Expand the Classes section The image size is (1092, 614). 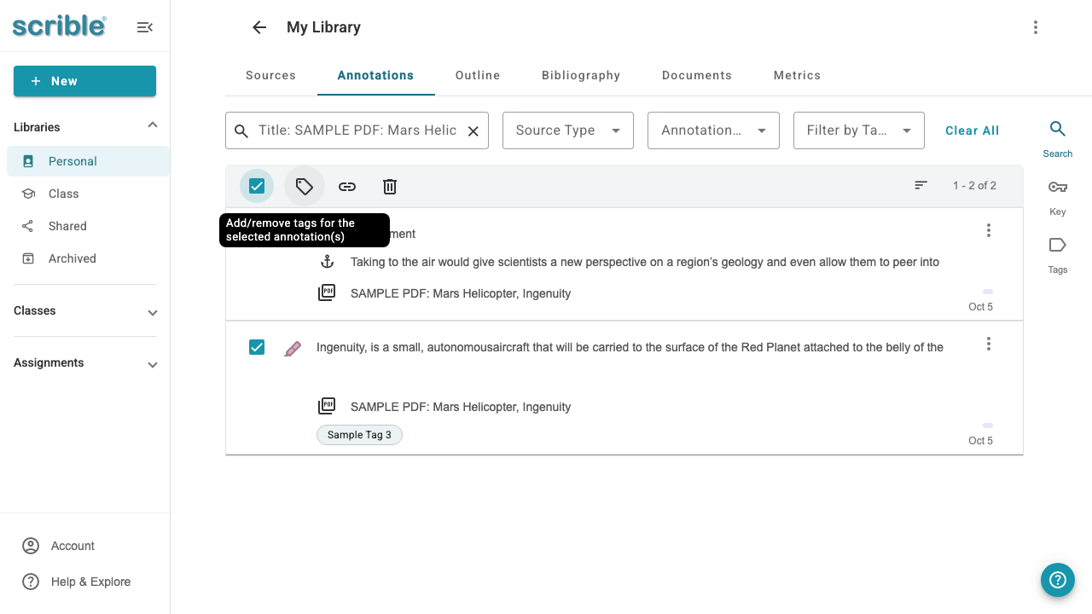point(153,312)
